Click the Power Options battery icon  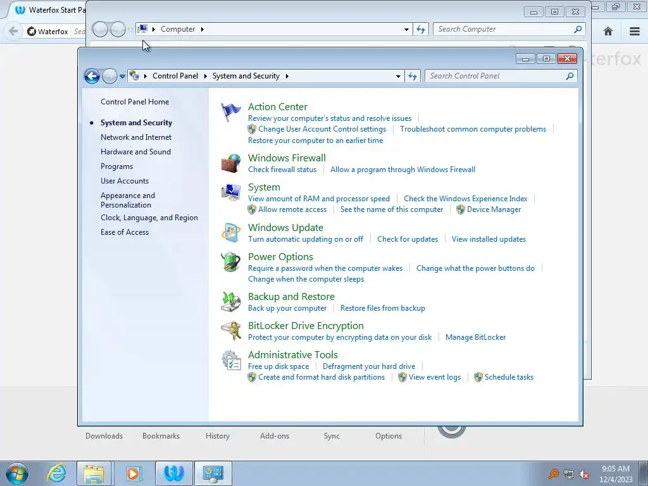(x=230, y=261)
